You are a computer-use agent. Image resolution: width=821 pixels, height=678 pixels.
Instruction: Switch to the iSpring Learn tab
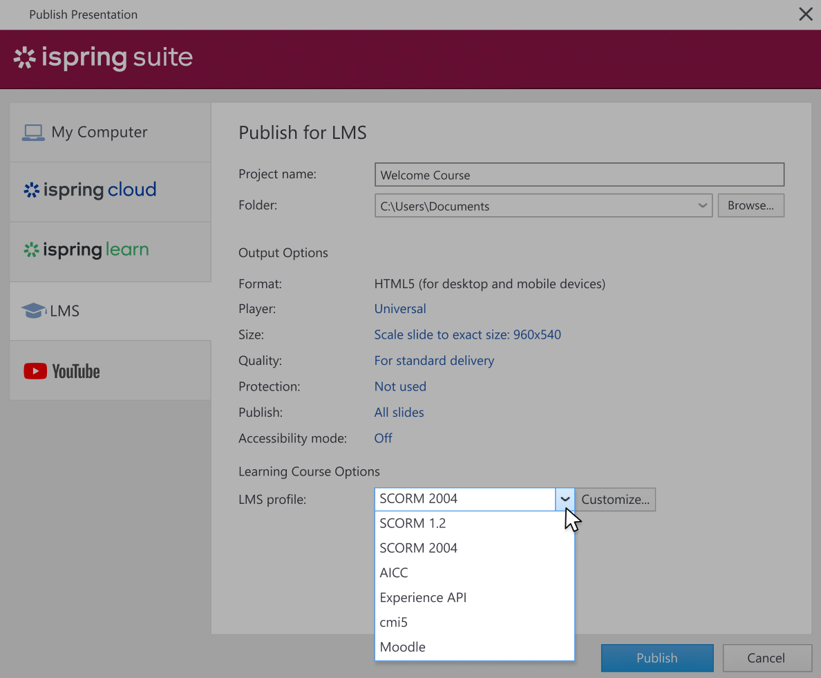point(111,252)
